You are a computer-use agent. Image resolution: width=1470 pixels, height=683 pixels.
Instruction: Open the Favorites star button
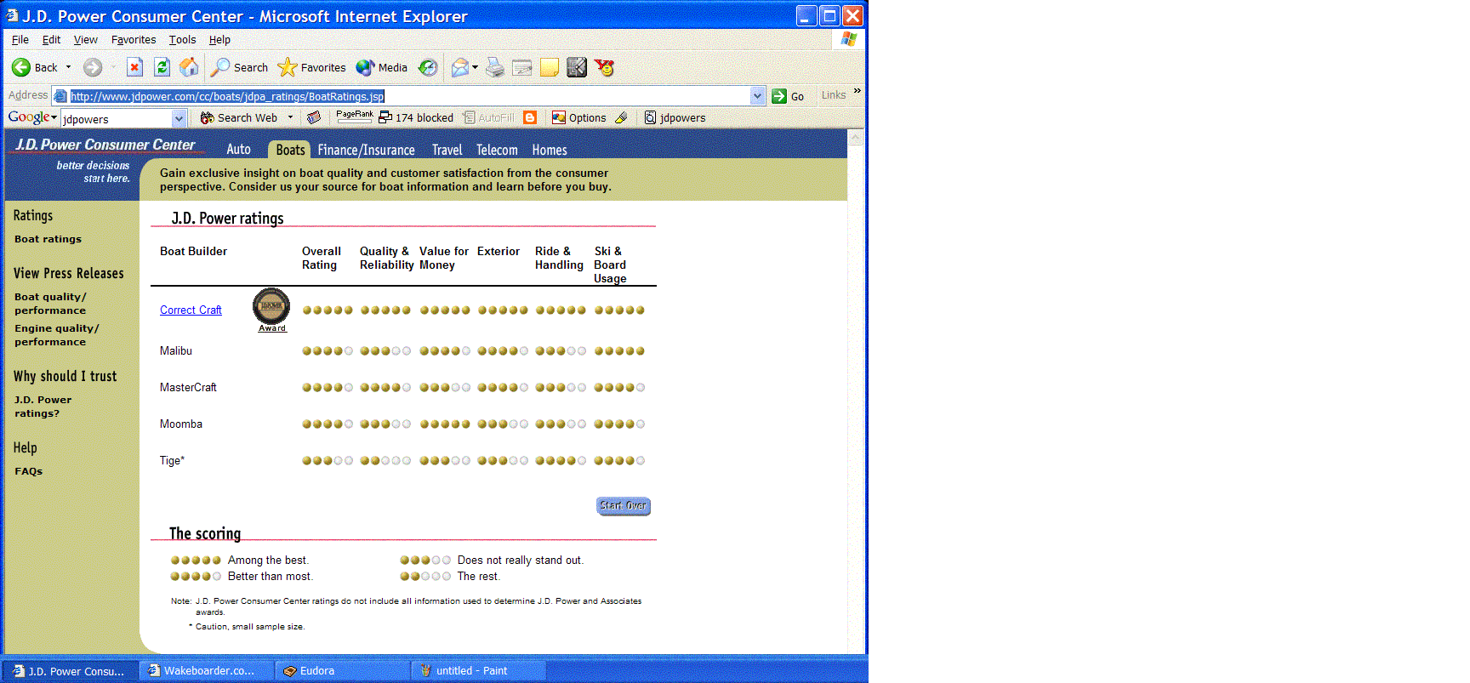pyautogui.click(x=311, y=67)
